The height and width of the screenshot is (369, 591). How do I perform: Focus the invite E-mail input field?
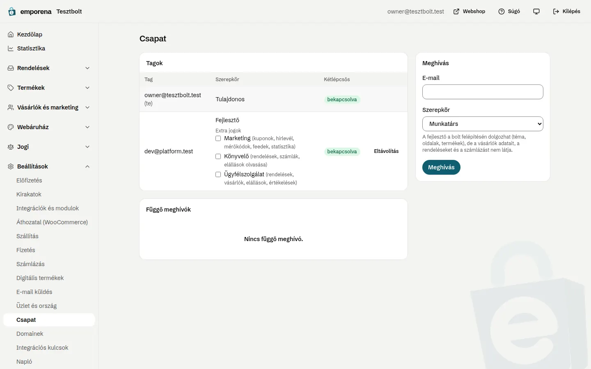[x=483, y=92]
